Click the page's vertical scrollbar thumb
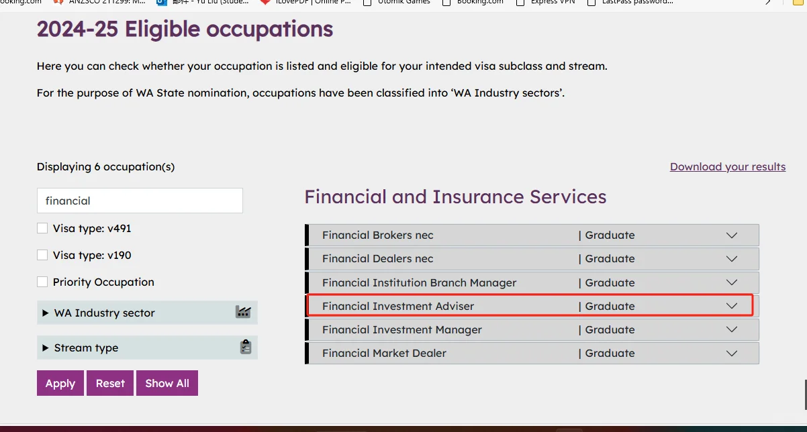Viewport: 807px width, 432px height. point(805,395)
